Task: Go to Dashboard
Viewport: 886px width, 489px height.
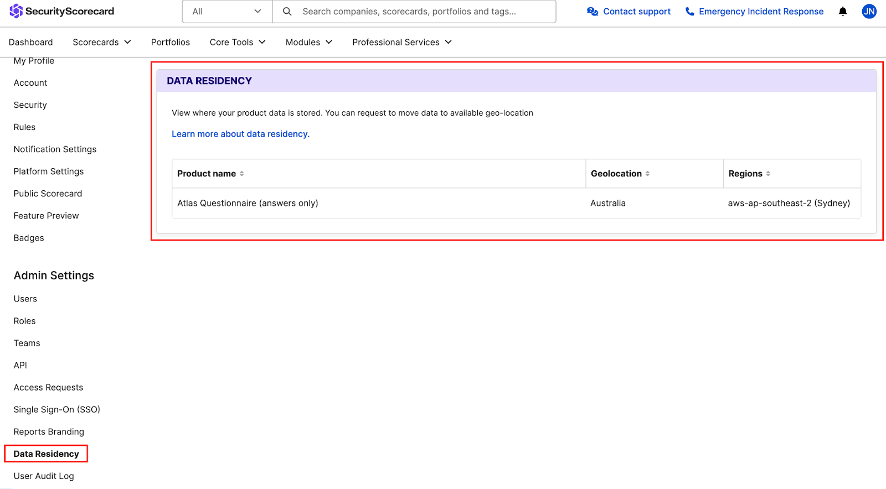Action: (31, 42)
